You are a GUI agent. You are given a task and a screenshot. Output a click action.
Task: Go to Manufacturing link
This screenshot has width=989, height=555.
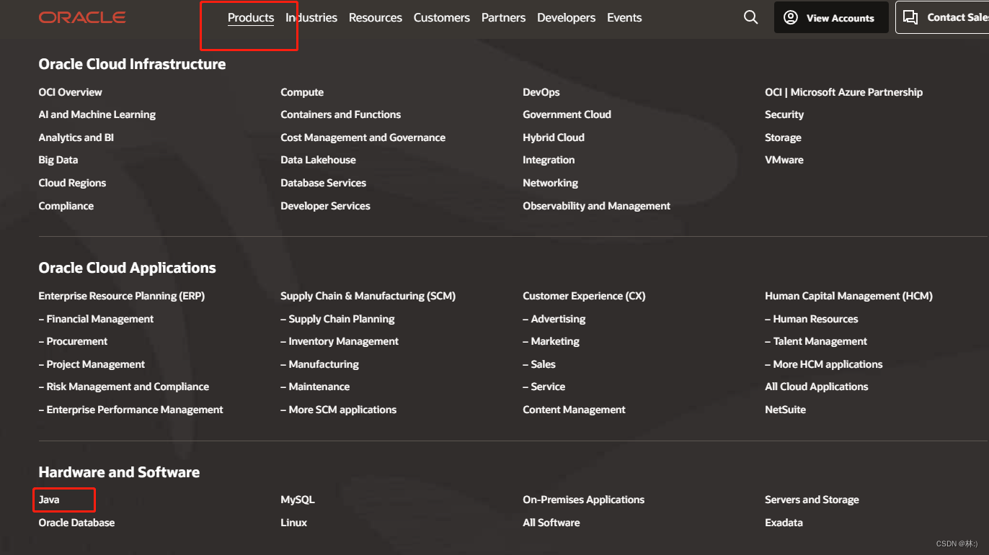click(319, 364)
